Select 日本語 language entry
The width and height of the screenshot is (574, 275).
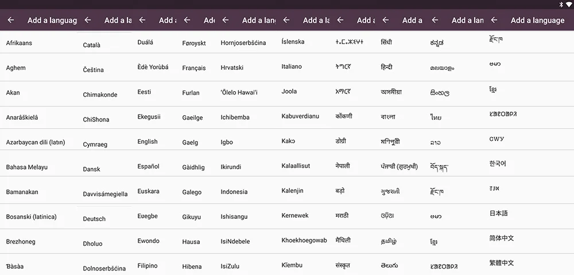tap(499, 213)
